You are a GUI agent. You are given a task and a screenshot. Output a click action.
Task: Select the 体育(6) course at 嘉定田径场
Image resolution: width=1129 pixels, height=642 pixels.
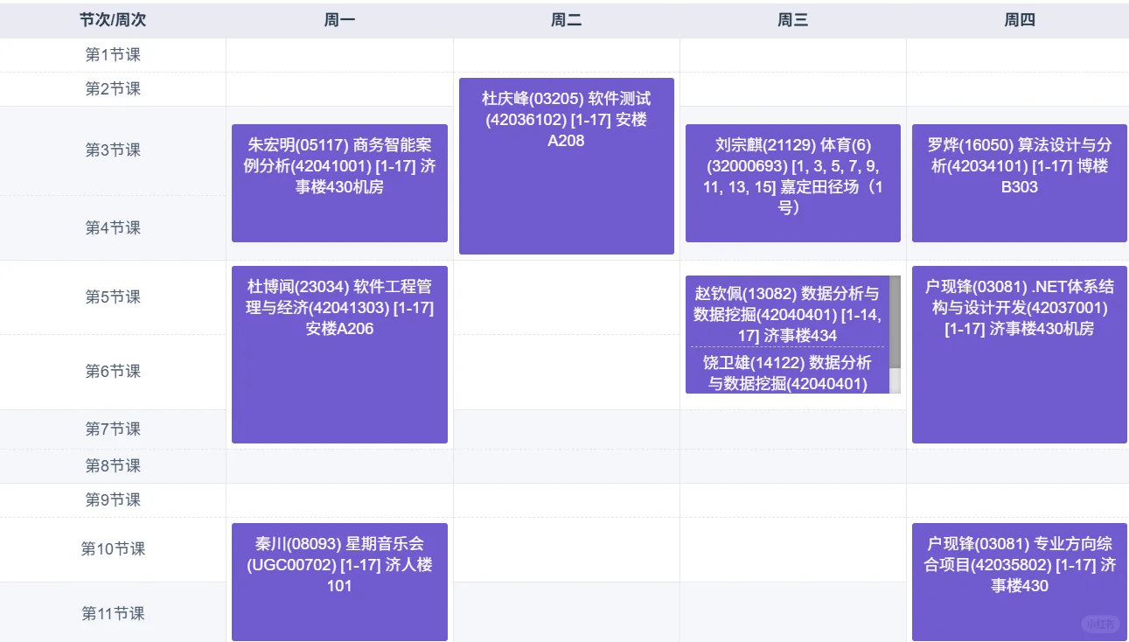pyautogui.click(x=791, y=184)
